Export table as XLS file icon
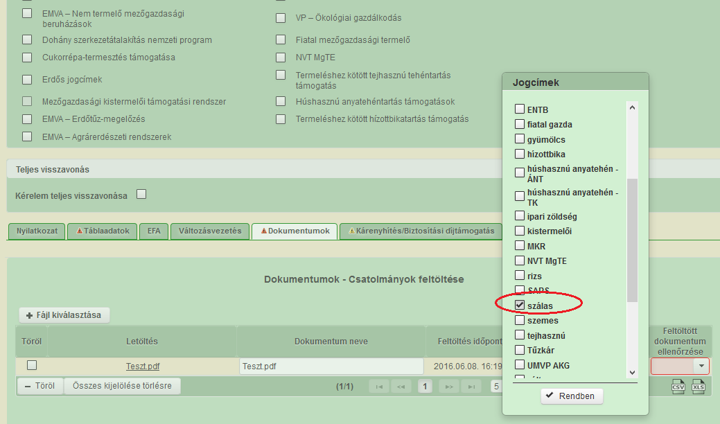This screenshot has width=720, height=424. click(699, 387)
